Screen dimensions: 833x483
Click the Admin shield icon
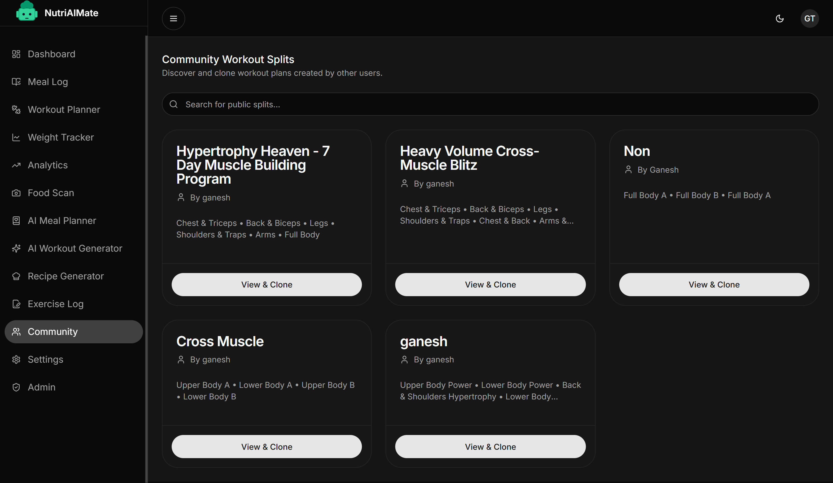click(16, 387)
